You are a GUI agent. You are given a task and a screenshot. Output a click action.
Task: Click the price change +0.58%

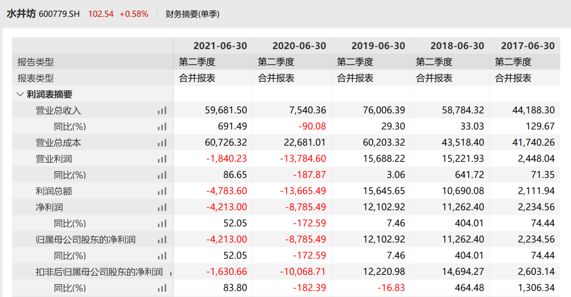[x=134, y=14]
